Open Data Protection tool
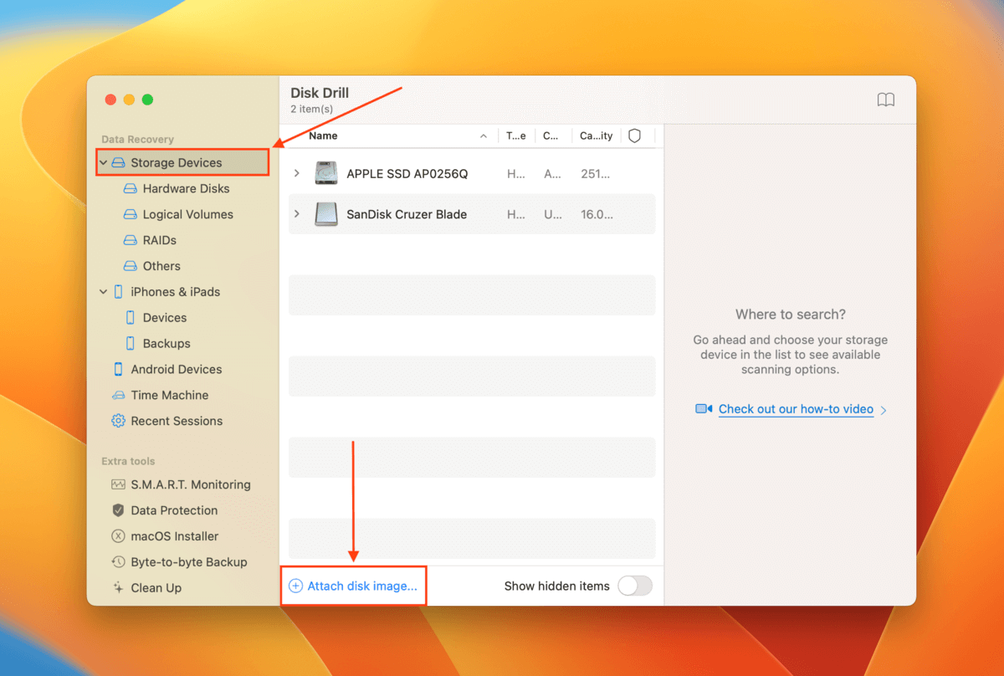This screenshot has width=1004, height=676. pos(174,511)
